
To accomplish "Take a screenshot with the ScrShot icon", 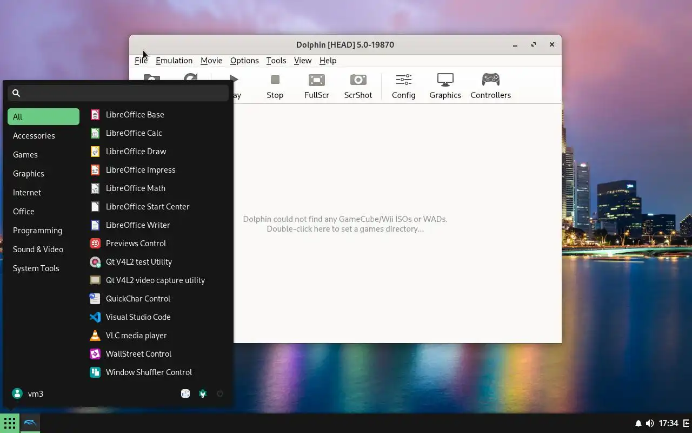I will click(x=358, y=87).
